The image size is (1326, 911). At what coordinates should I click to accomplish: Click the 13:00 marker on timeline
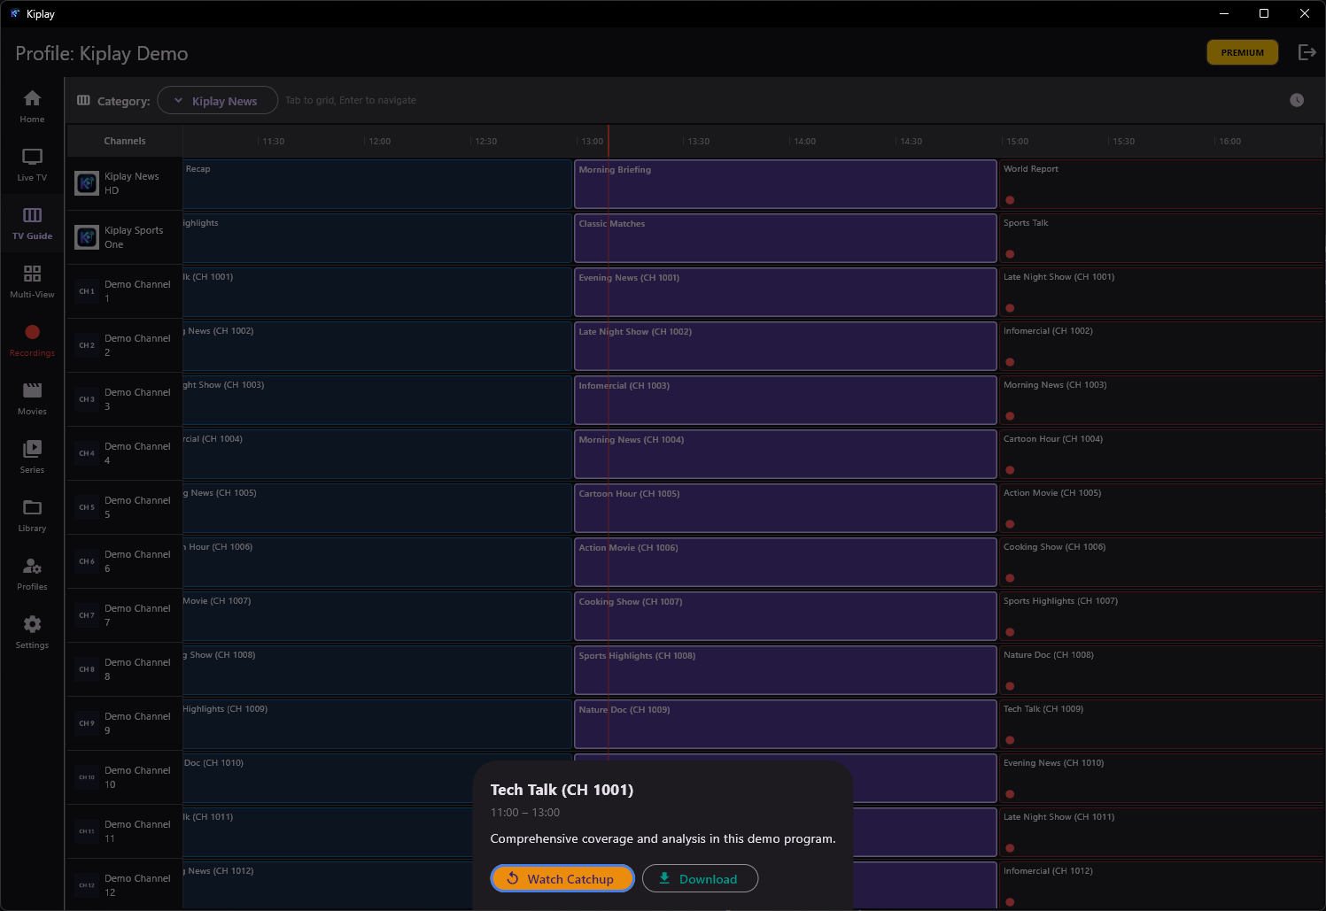pyautogui.click(x=592, y=142)
